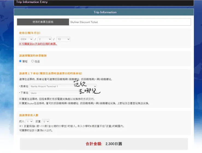
Task: Click the 選擇往返票時 boarding station note
Action: tap(66, 79)
